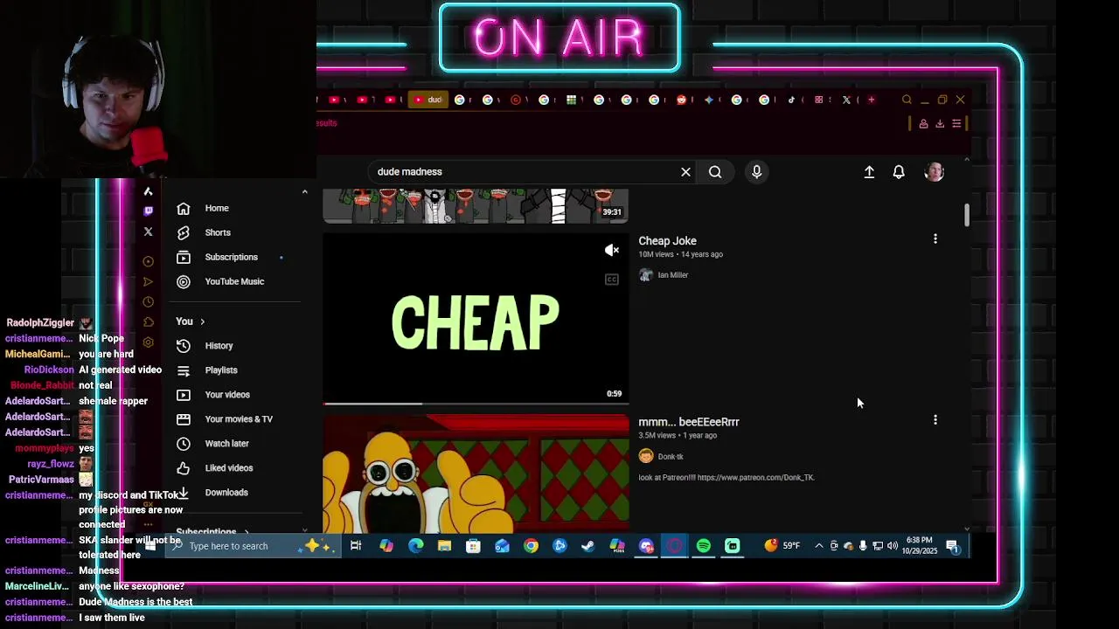Open the history clock in Opera sidebar
The height and width of the screenshot is (629, 1119).
coord(148,302)
